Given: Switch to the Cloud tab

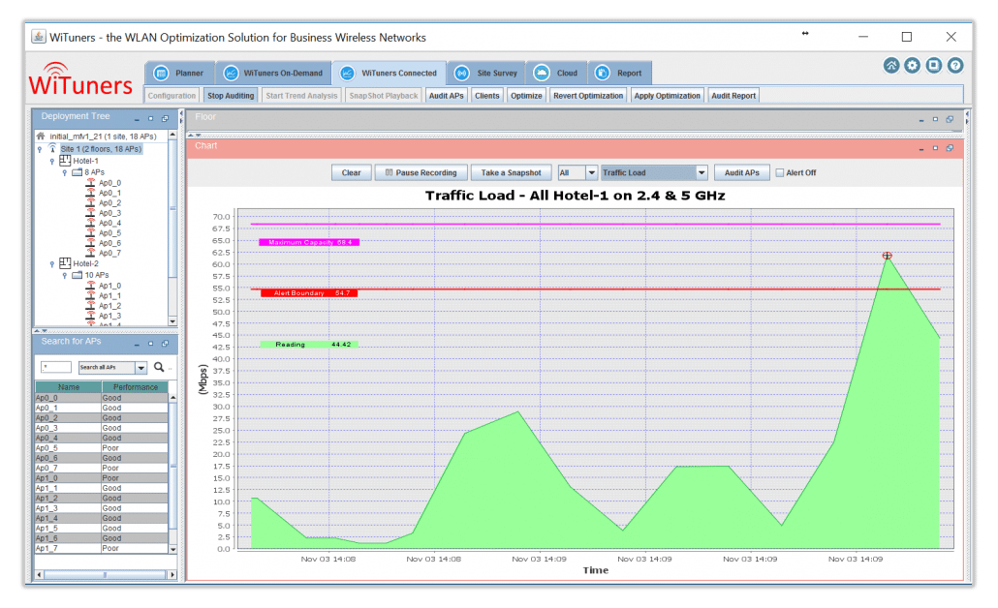Looking at the screenshot, I should (555, 74).
